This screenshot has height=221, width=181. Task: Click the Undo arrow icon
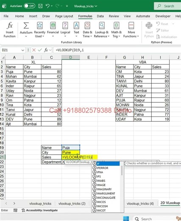click(x=47, y=6)
